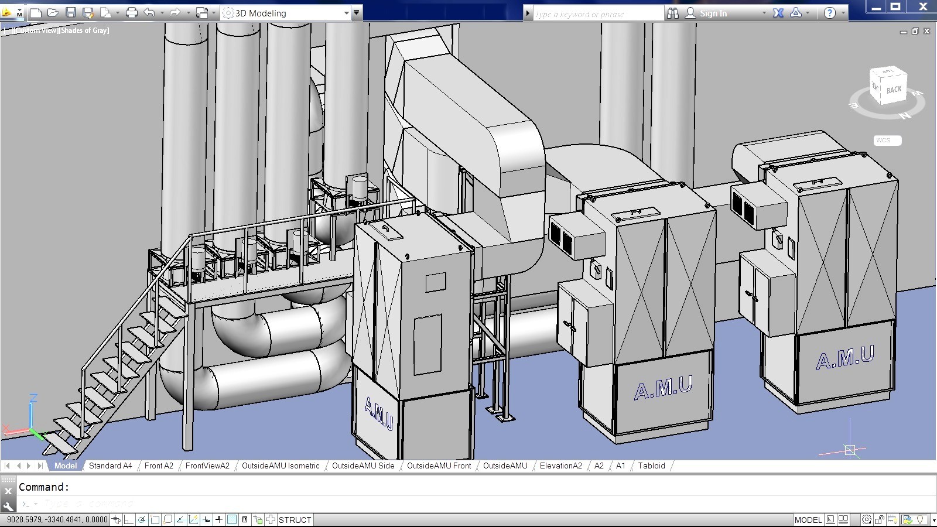Open the Workspace Switching gear in status bar
Viewport: 937px width, 527px height.
(866, 519)
